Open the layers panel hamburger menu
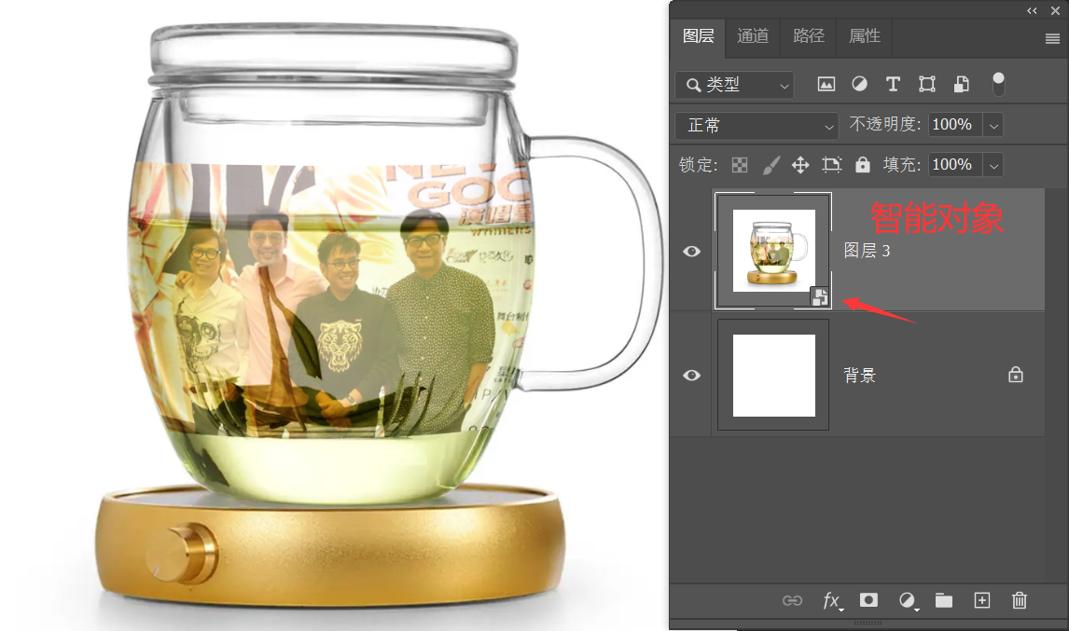The height and width of the screenshot is (631, 1069). [x=1052, y=39]
